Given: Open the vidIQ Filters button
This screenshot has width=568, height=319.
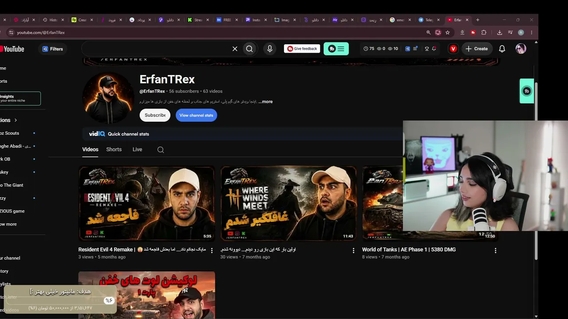Looking at the screenshot, I should click(53, 49).
